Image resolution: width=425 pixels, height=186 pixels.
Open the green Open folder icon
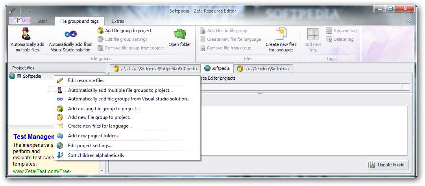(x=180, y=34)
